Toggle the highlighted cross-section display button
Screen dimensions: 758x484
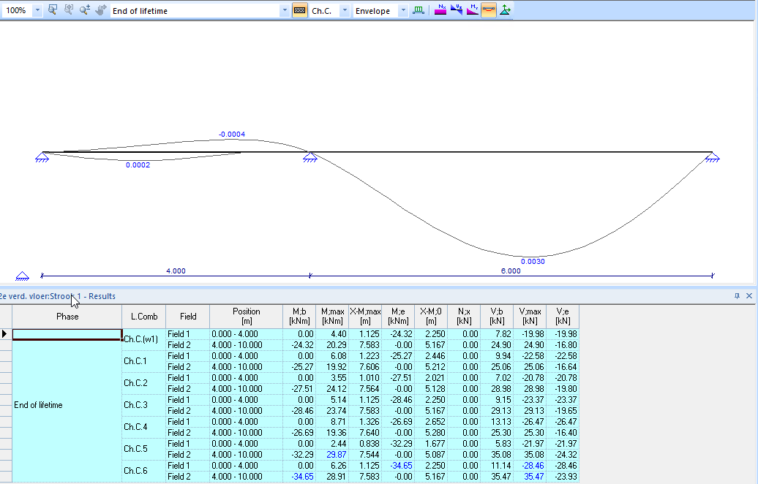pos(300,10)
